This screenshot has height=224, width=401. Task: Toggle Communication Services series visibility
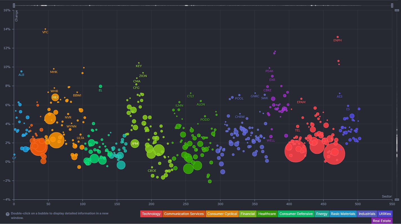[184, 214]
